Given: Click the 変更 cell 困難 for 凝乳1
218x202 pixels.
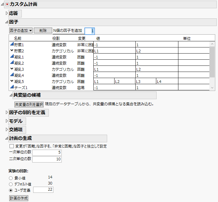Looking at the screenshot, I should [x=81, y=57].
